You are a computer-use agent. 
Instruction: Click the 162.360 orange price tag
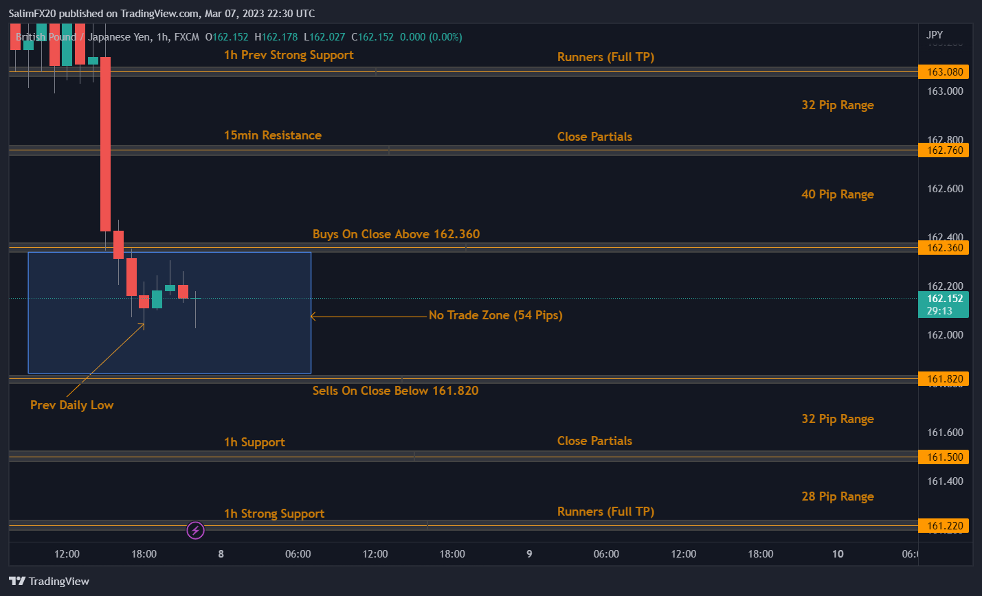(x=944, y=248)
